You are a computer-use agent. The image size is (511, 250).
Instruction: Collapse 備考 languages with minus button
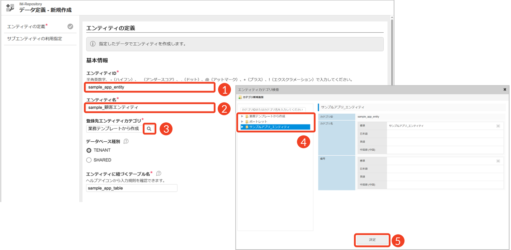498,161
